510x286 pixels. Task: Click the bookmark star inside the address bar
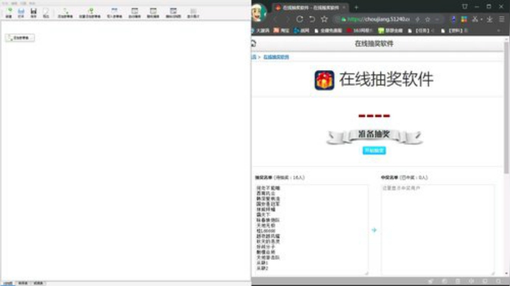point(428,20)
